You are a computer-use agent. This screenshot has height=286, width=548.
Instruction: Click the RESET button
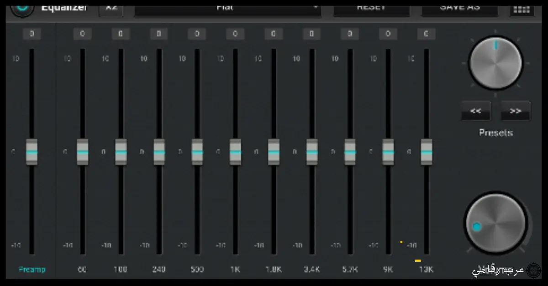[371, 6]
